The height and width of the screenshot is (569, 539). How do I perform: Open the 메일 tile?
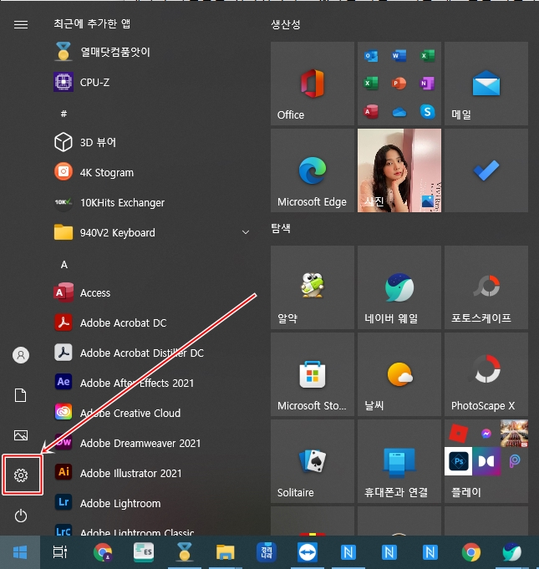pyautogui.click(x=486, y=84)
